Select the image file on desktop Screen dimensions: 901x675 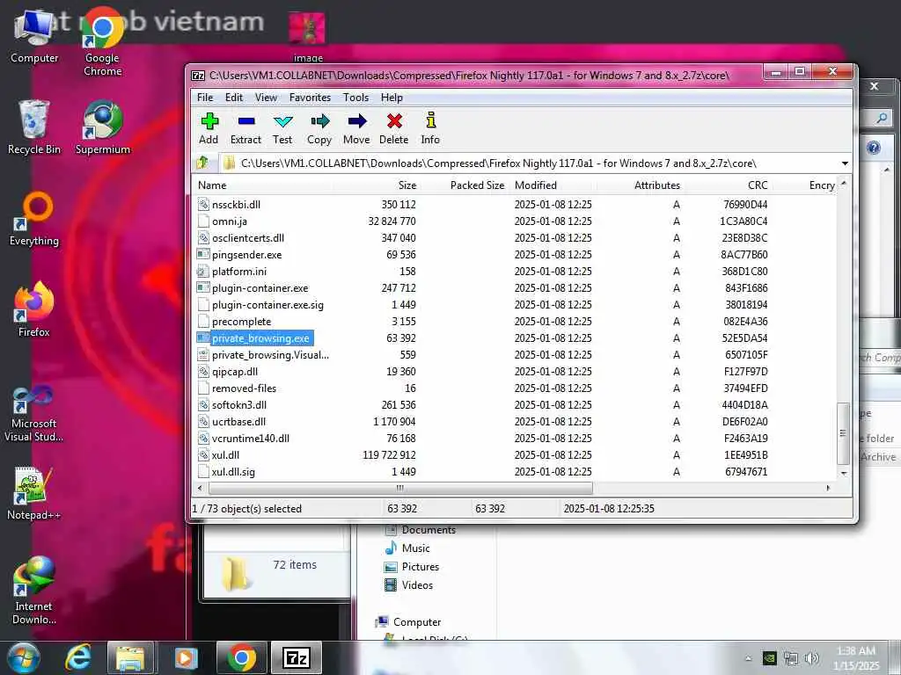(307, 35)
